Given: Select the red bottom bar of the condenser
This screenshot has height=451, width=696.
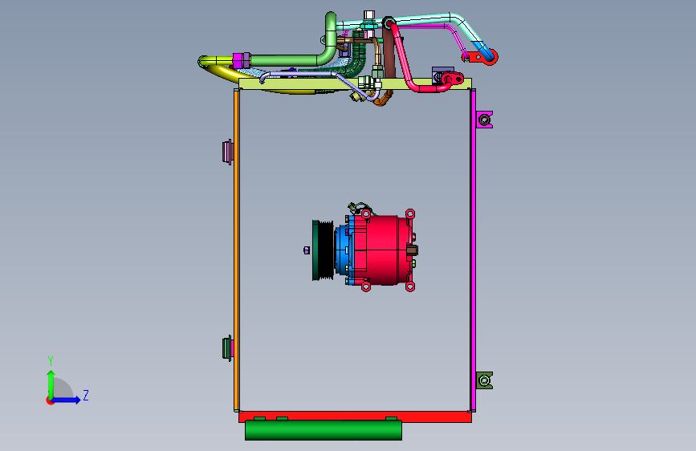Looking at the screenshot, I should 355,416.
